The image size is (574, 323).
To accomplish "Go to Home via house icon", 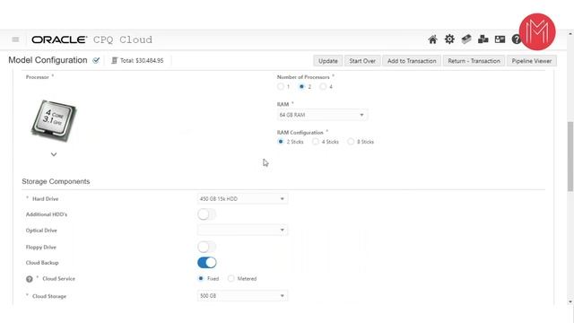I will pos(432,39).
